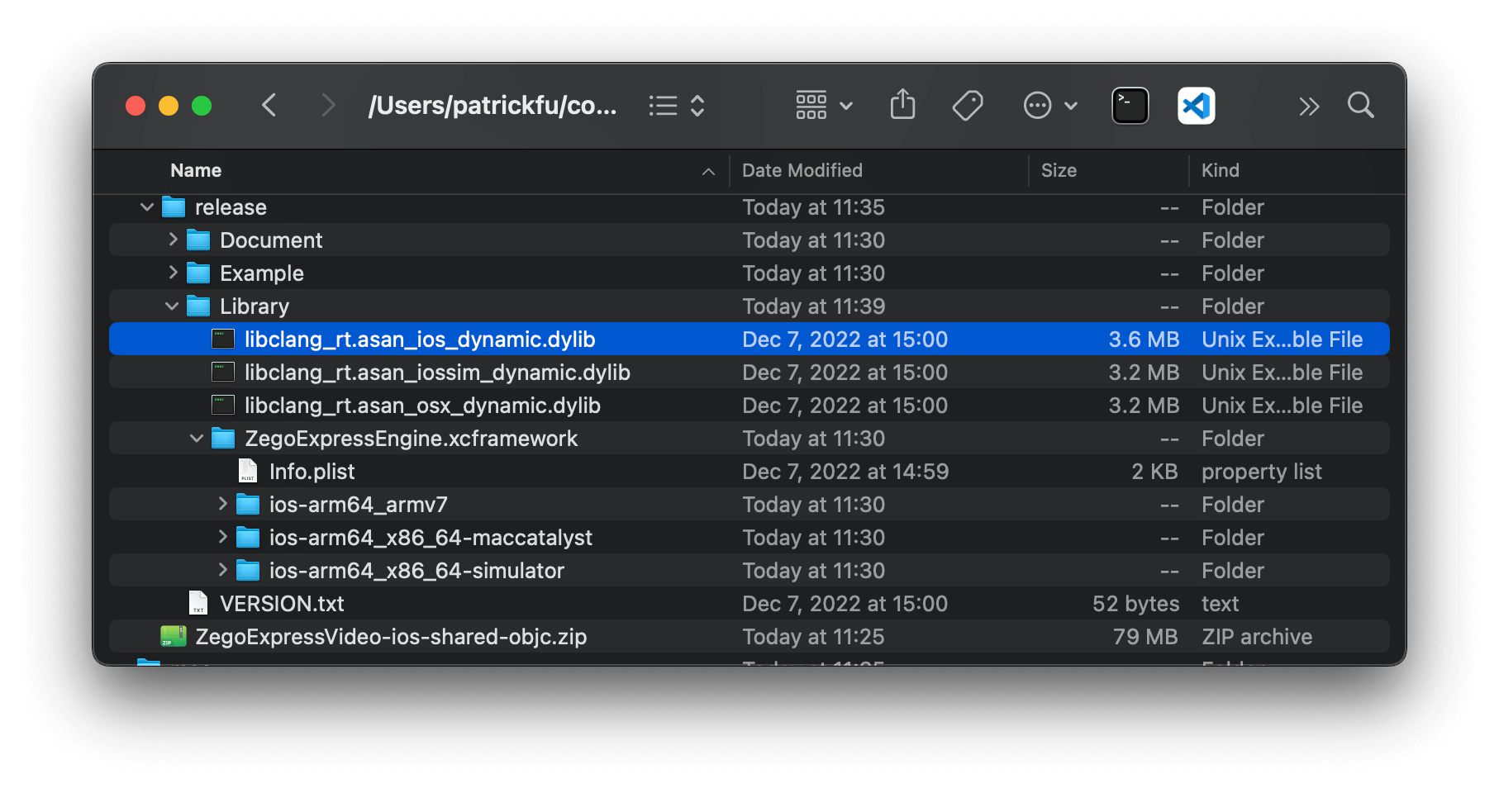The height and width of the screenshot is (788, 1499).
Task: Collapse the release folder
Action: [x=147, y=206]
